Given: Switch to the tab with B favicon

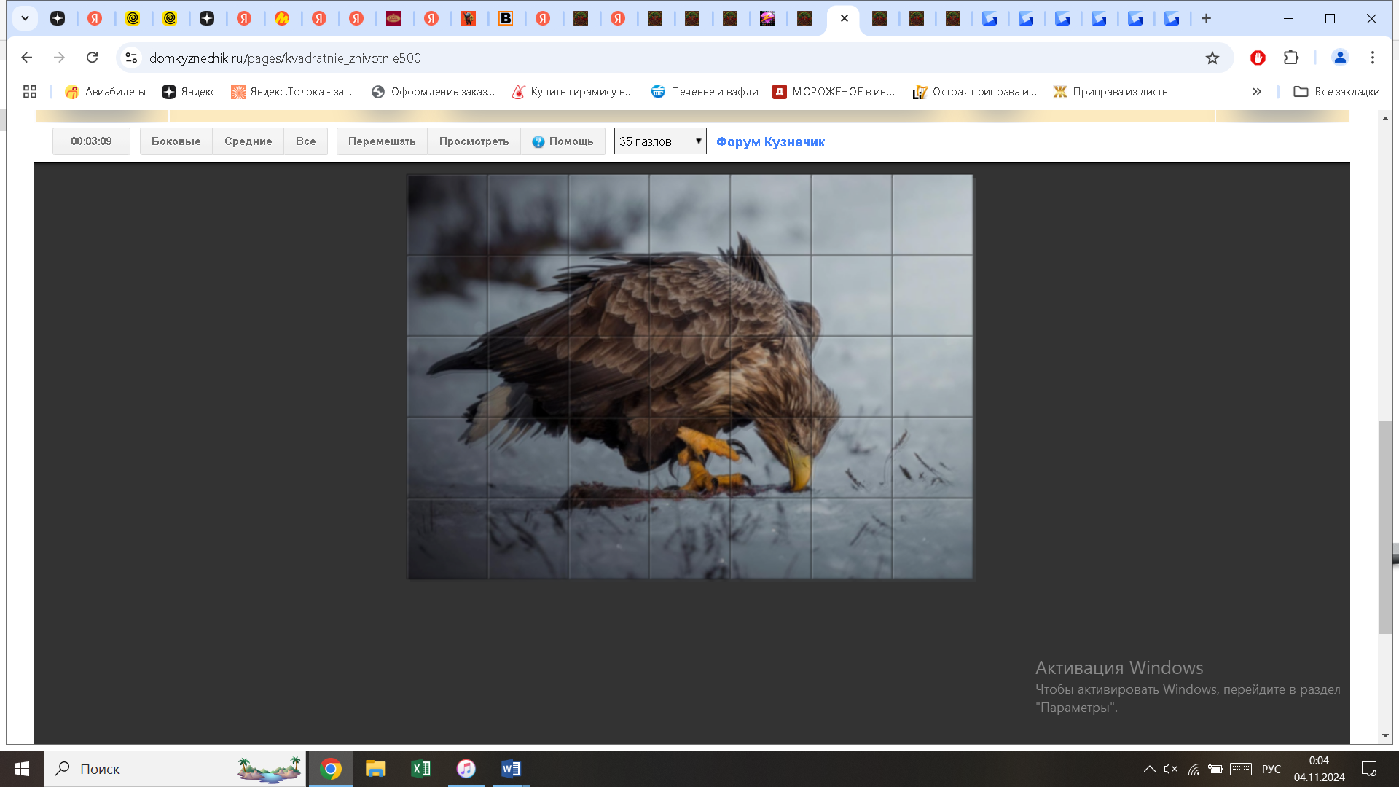Looking at the screenshot, I should [505, 18].
